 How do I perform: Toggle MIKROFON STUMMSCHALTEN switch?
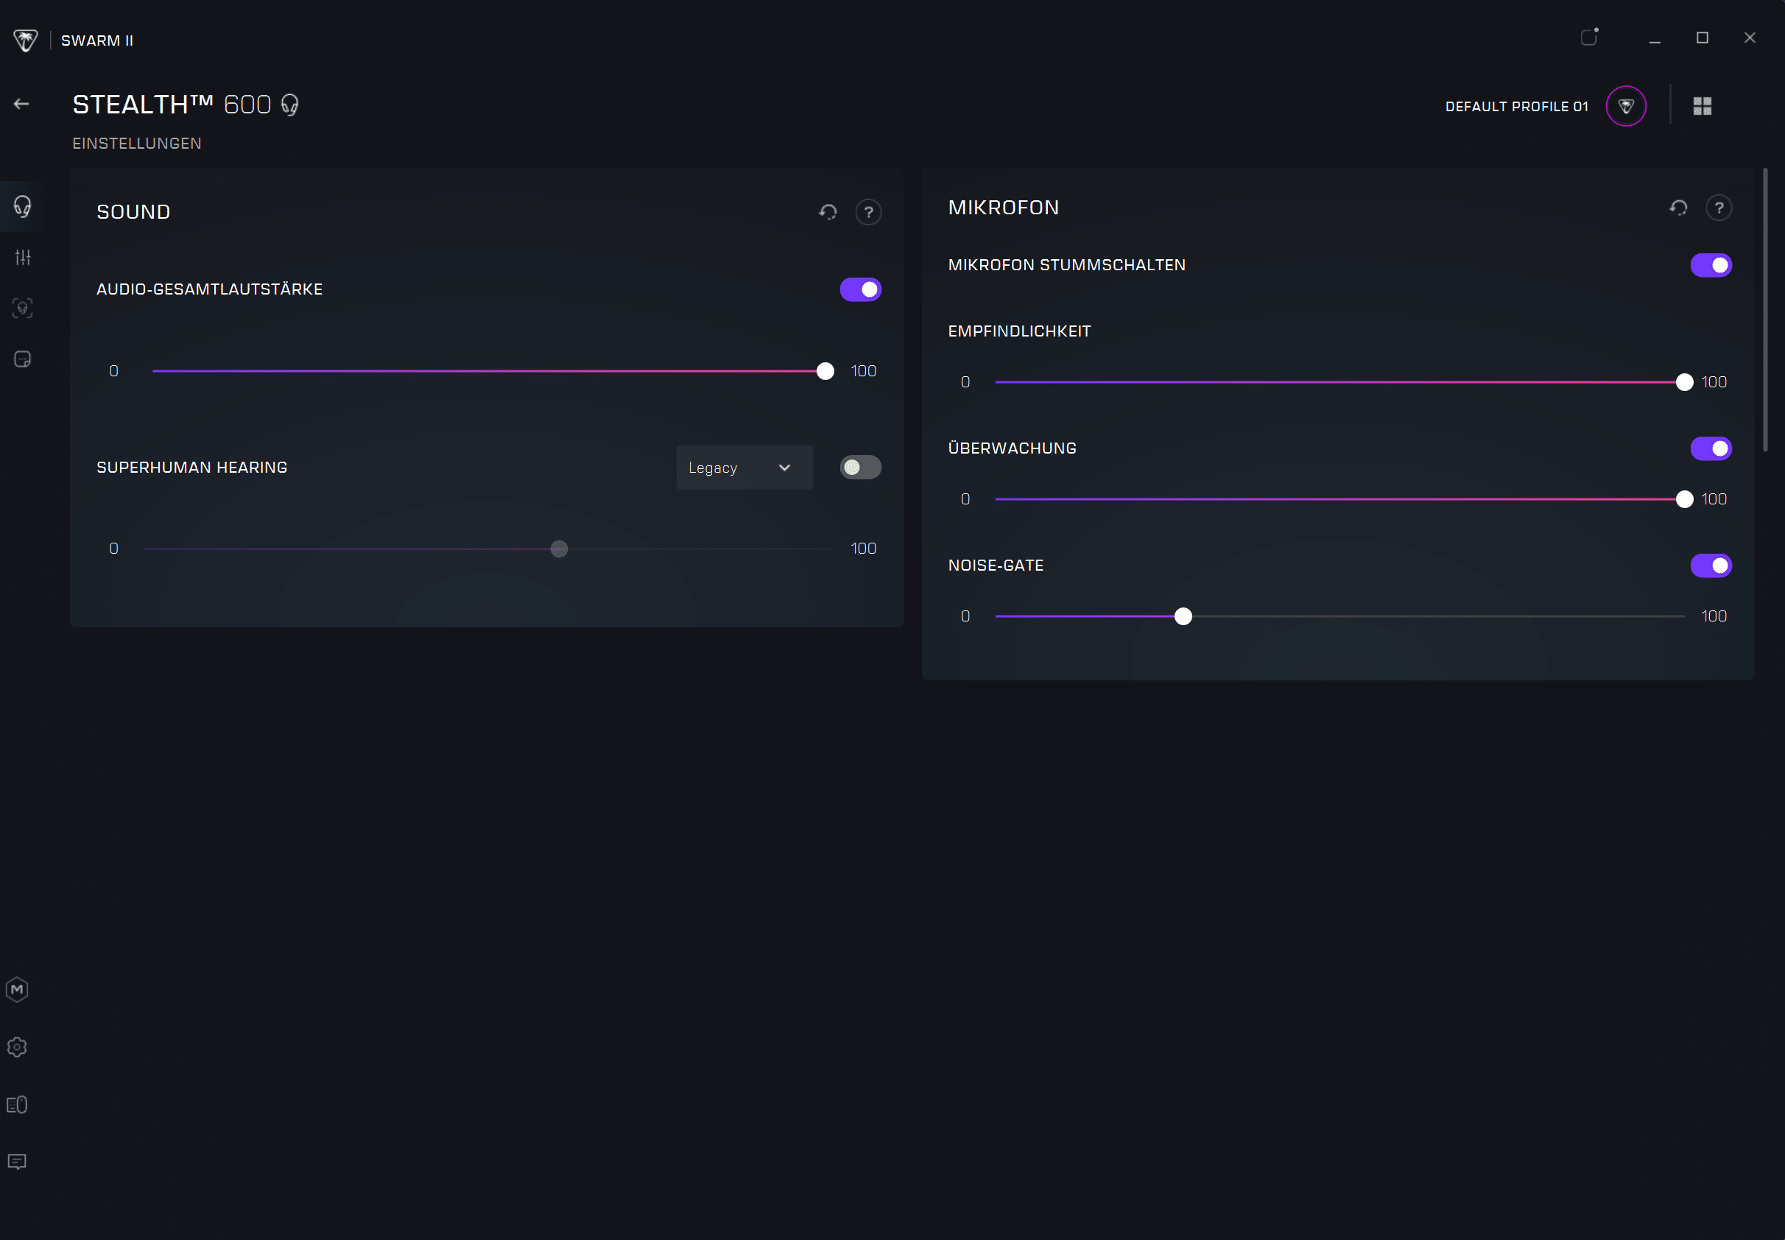coord(1711,266)
